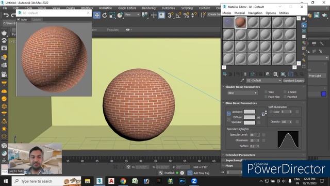Viewport: 330px width, 186px height.
Task: Click the absolute mode transform icon near X field
Action: click(128, 167)
